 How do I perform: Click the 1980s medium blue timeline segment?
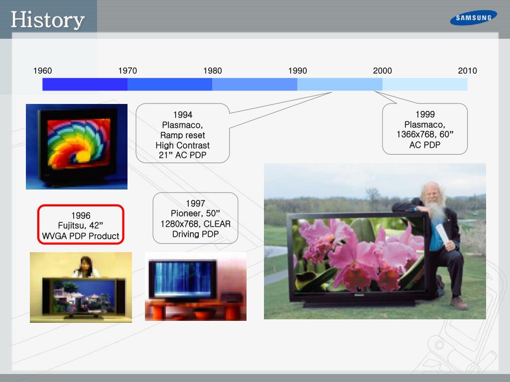click(255, 85)
